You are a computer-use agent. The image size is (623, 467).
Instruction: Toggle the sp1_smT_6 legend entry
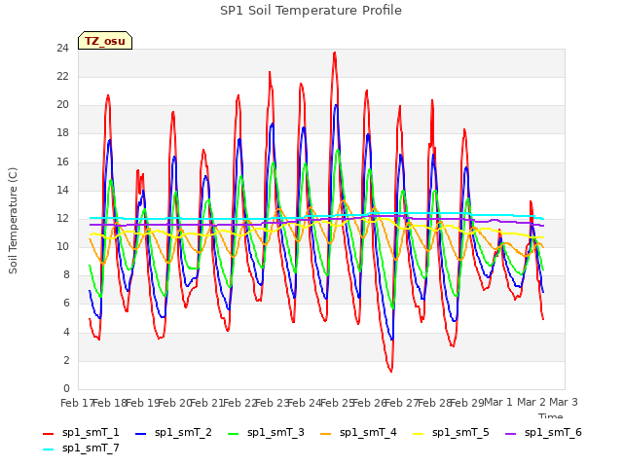click(x=543, y=432)
